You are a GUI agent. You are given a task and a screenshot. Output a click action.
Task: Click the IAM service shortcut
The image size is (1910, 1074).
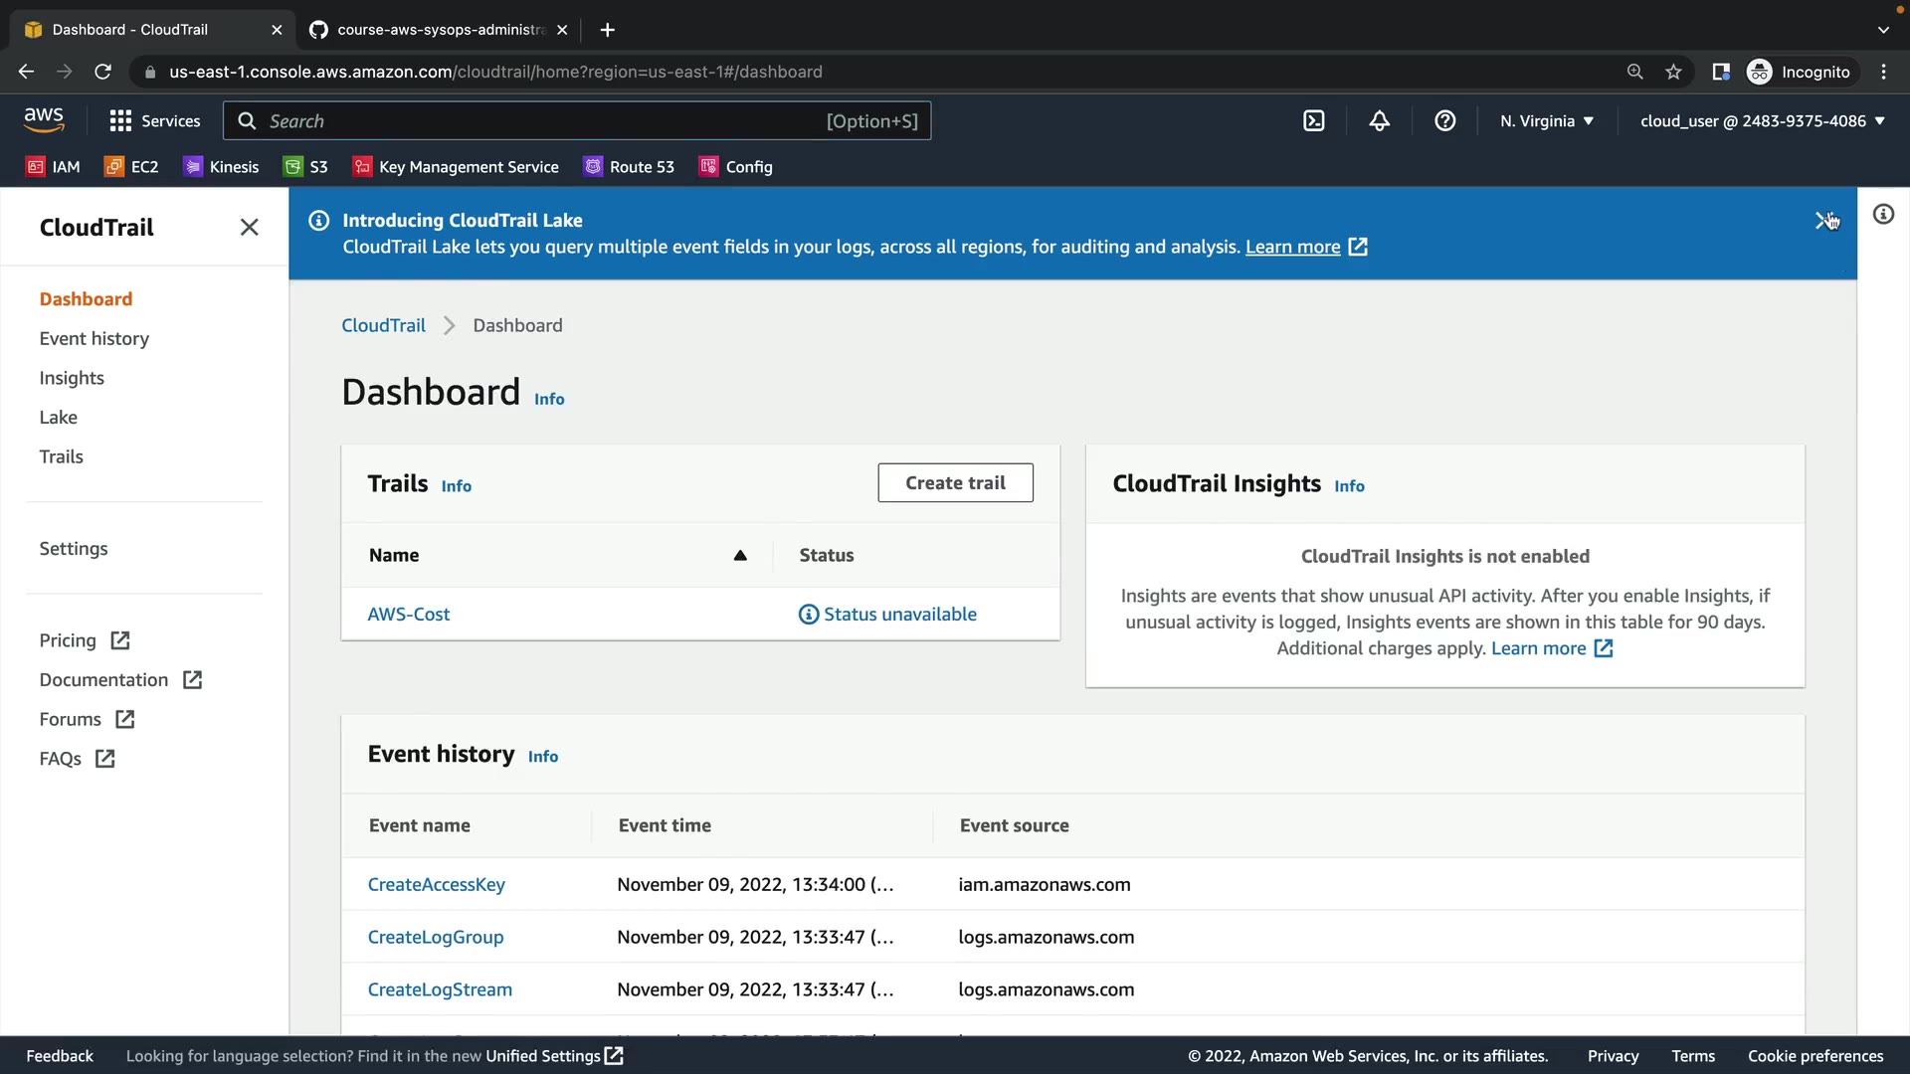point(53,167)
